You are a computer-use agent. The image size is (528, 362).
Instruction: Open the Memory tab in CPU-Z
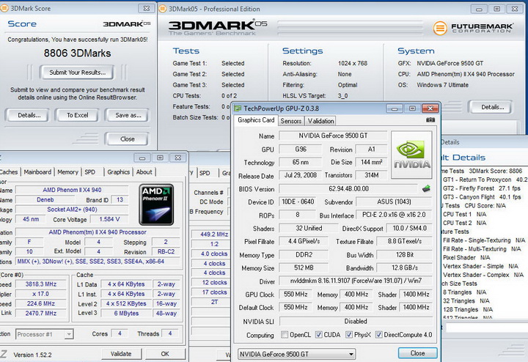(67, 172)
